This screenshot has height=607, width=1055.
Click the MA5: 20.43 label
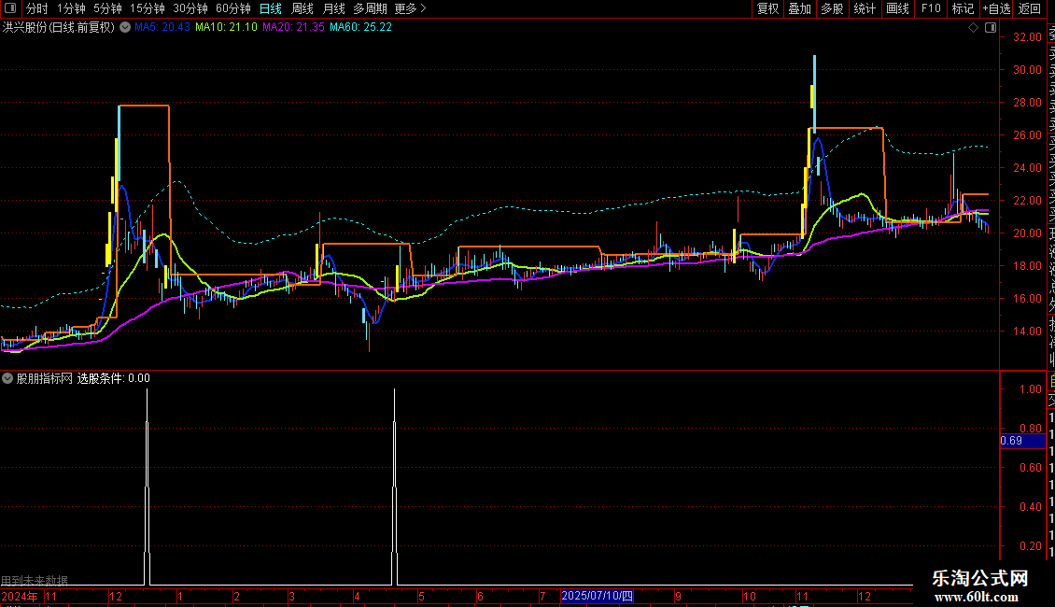click(162, 27)
